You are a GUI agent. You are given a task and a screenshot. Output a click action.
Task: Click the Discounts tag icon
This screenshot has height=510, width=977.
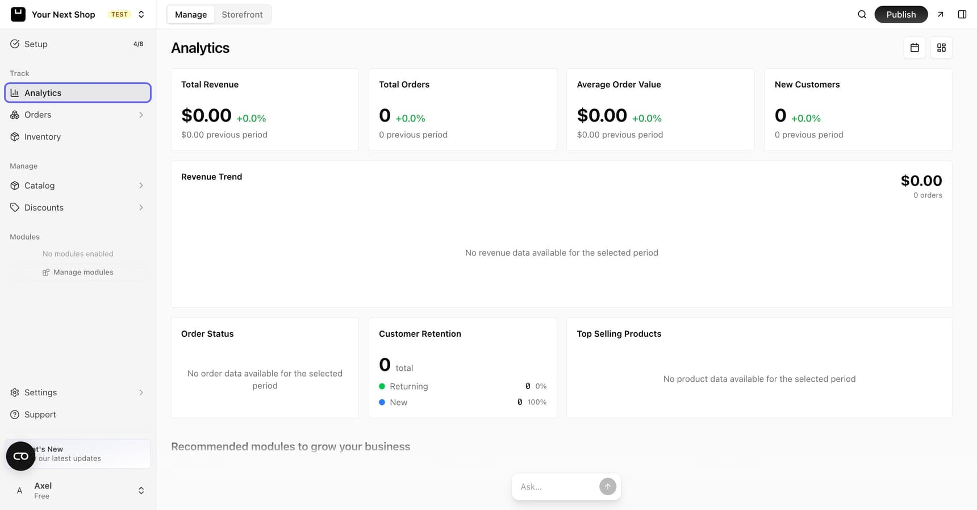tap(15, 208)
